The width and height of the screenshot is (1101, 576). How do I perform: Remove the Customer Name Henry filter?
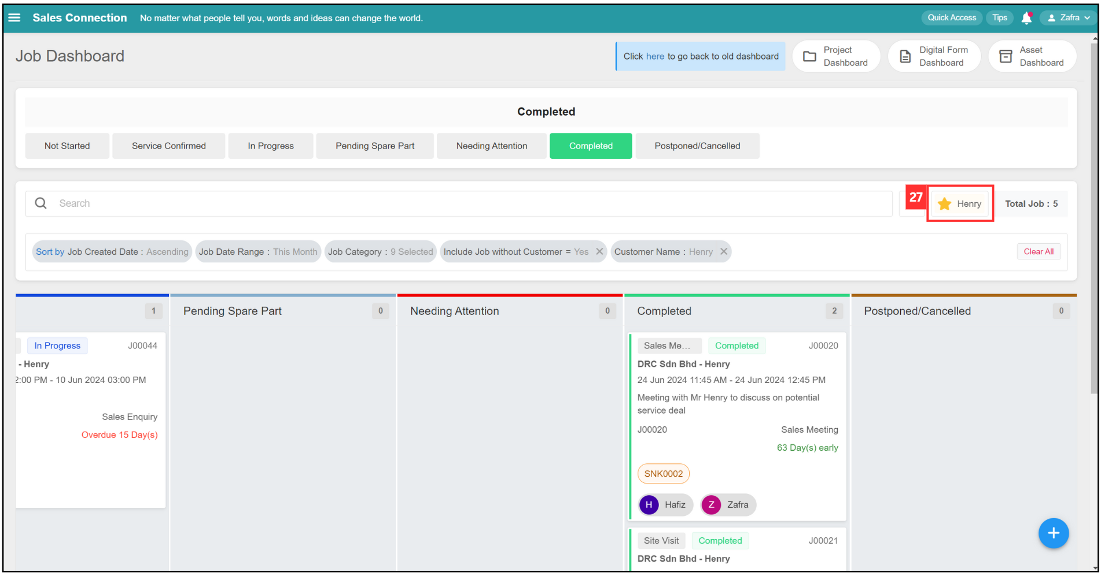click(x=723, y=251)
